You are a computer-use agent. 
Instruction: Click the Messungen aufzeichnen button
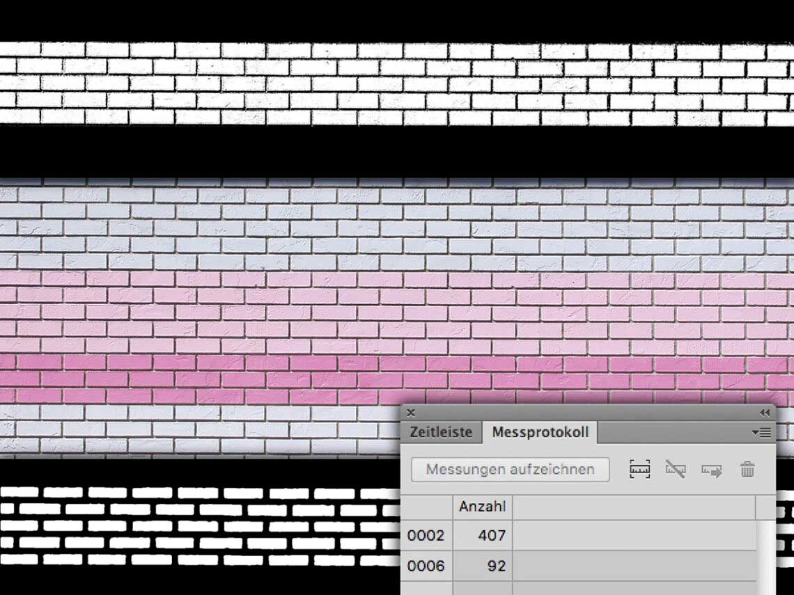pyautogui.click(x=510, y=470)
